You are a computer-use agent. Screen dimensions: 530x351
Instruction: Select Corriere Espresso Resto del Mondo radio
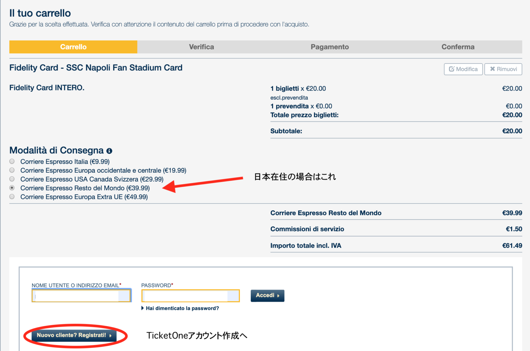click(x=12, y=188)
